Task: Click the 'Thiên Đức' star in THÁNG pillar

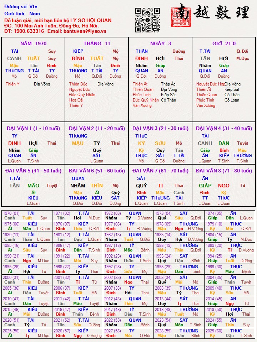Action: coord(78,84)
